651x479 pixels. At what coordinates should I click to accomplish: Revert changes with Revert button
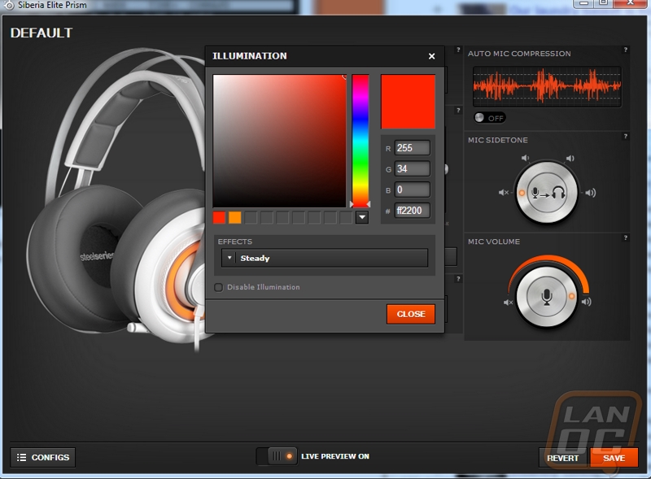point(563,458)
